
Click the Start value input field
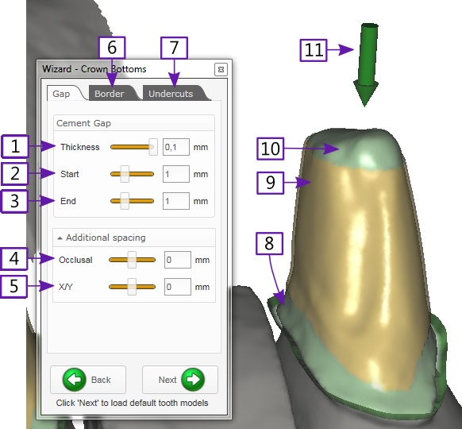(176, 174)
